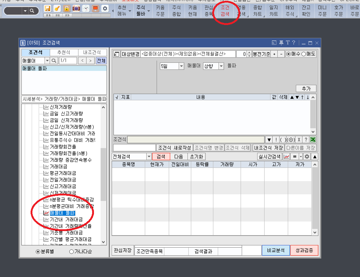Screen dimensions: 360x277
Task: Click the padlock lock-screen icon
Action: click(x=67, y=9)
